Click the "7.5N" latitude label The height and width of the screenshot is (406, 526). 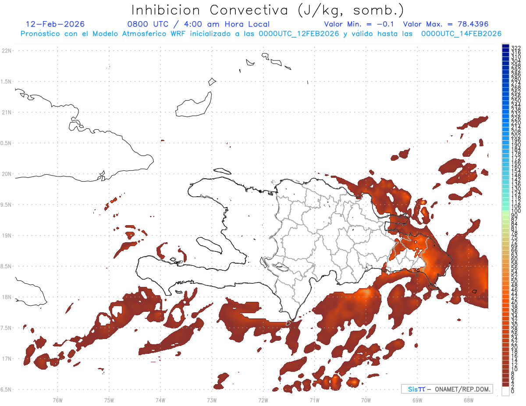pos(7,328)
